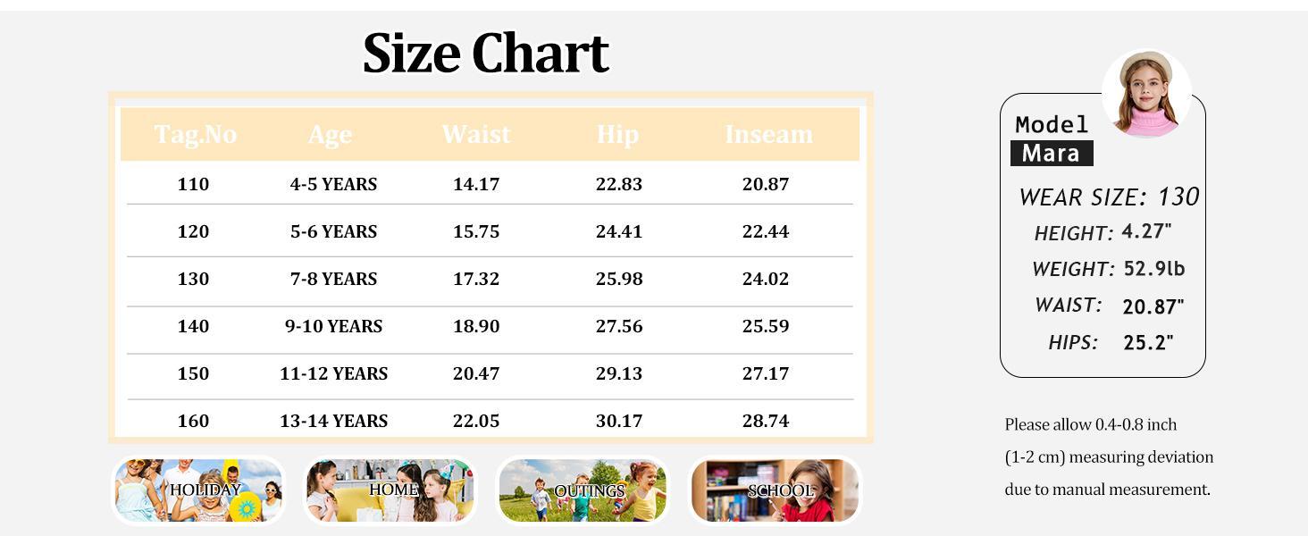1308x536 pixels.
Task: Click the 27.56 hip measurement
Action: pyautogui.click(x=619, y=326)
